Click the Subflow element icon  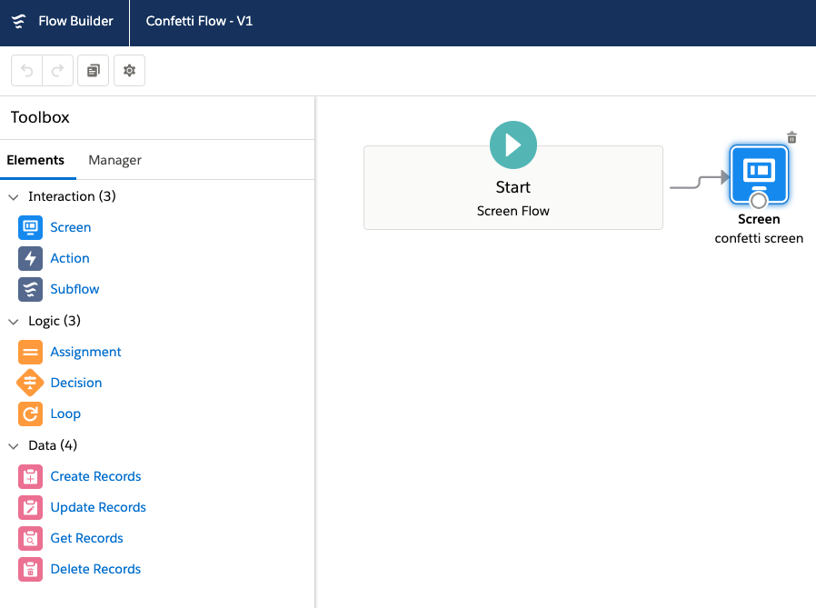(30, 289)
